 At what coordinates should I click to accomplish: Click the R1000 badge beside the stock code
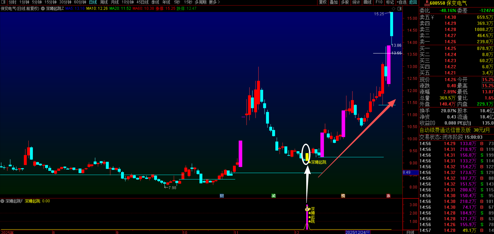[427, 3]
